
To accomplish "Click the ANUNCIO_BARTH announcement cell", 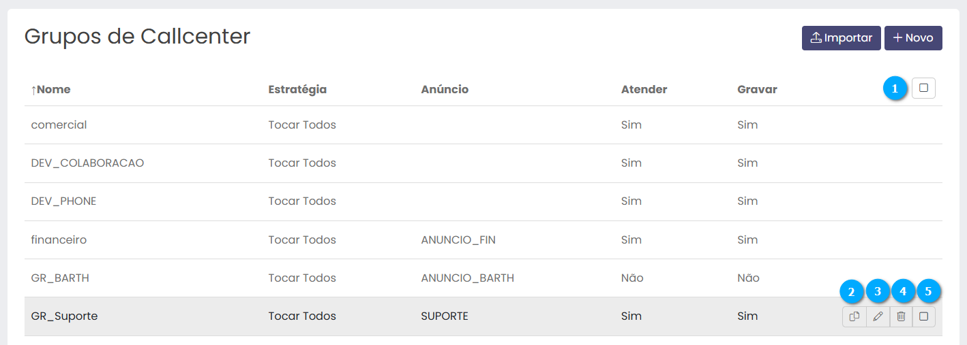I will 467,278.
